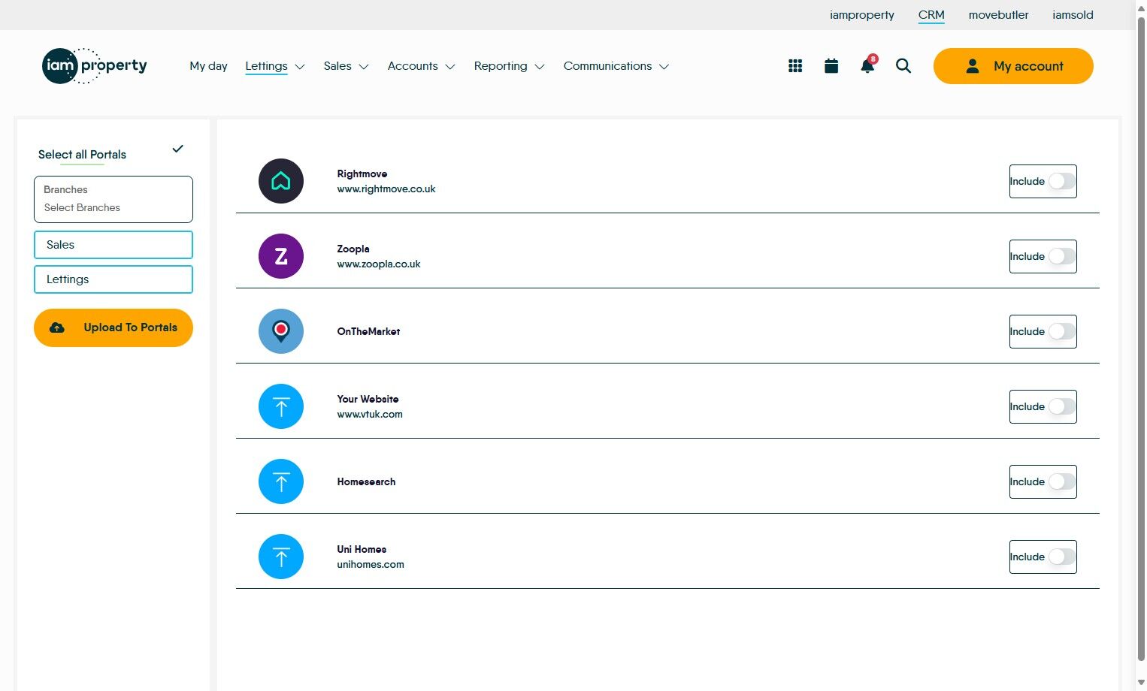The height and width of the screenshot is (691, 1147).
Task: Click the iamproperty logo
Action: coord(95,66)
